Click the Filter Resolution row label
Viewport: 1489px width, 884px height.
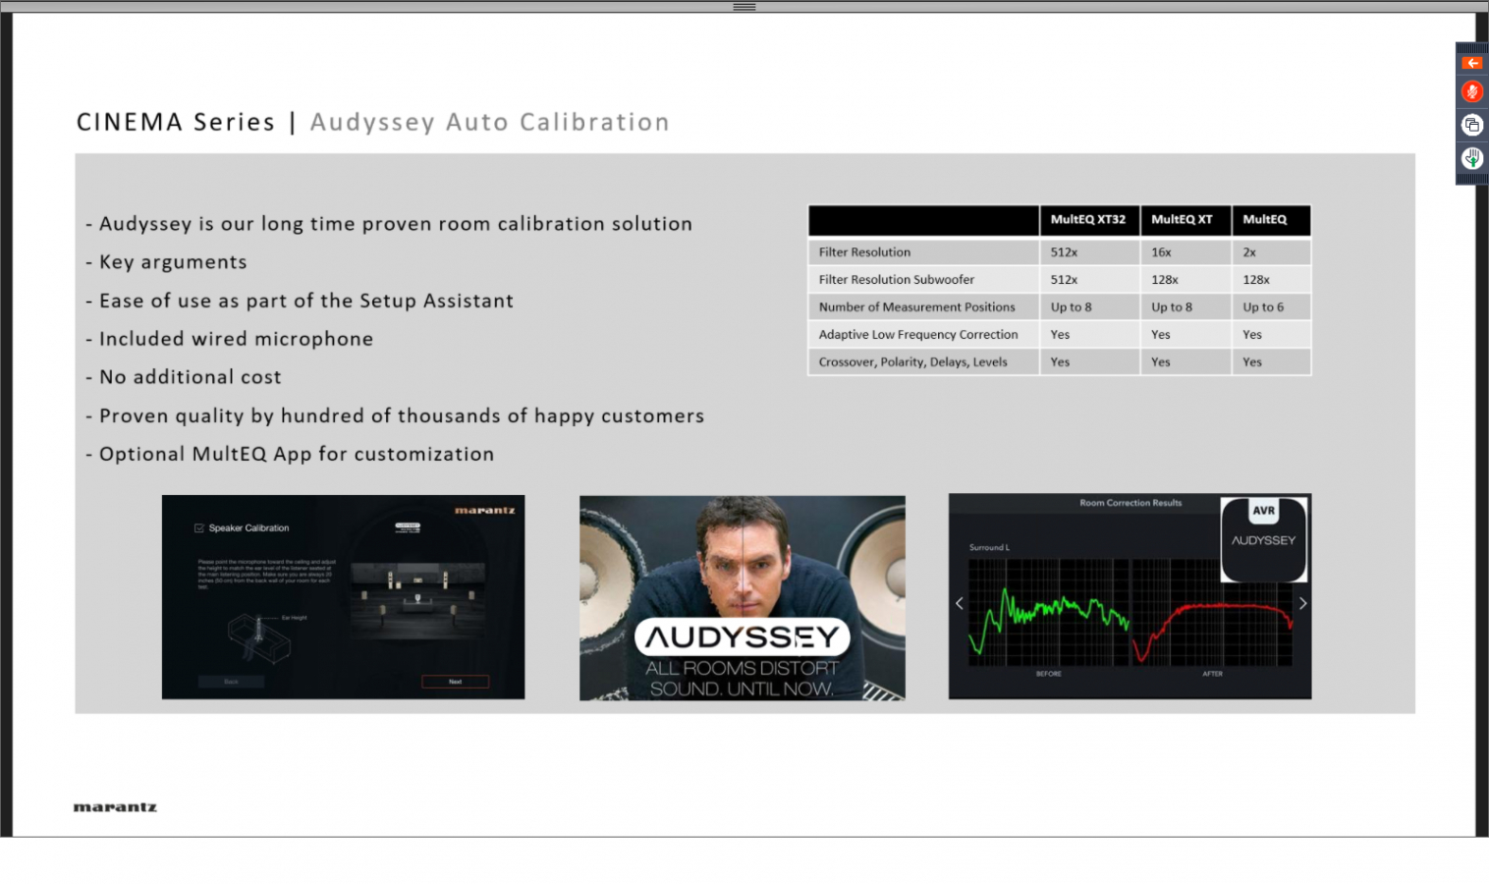[x=864, y=252]
